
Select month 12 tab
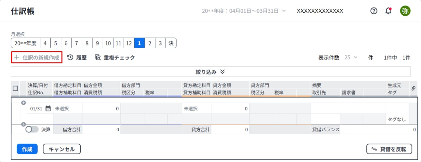[x=129, y=43]
